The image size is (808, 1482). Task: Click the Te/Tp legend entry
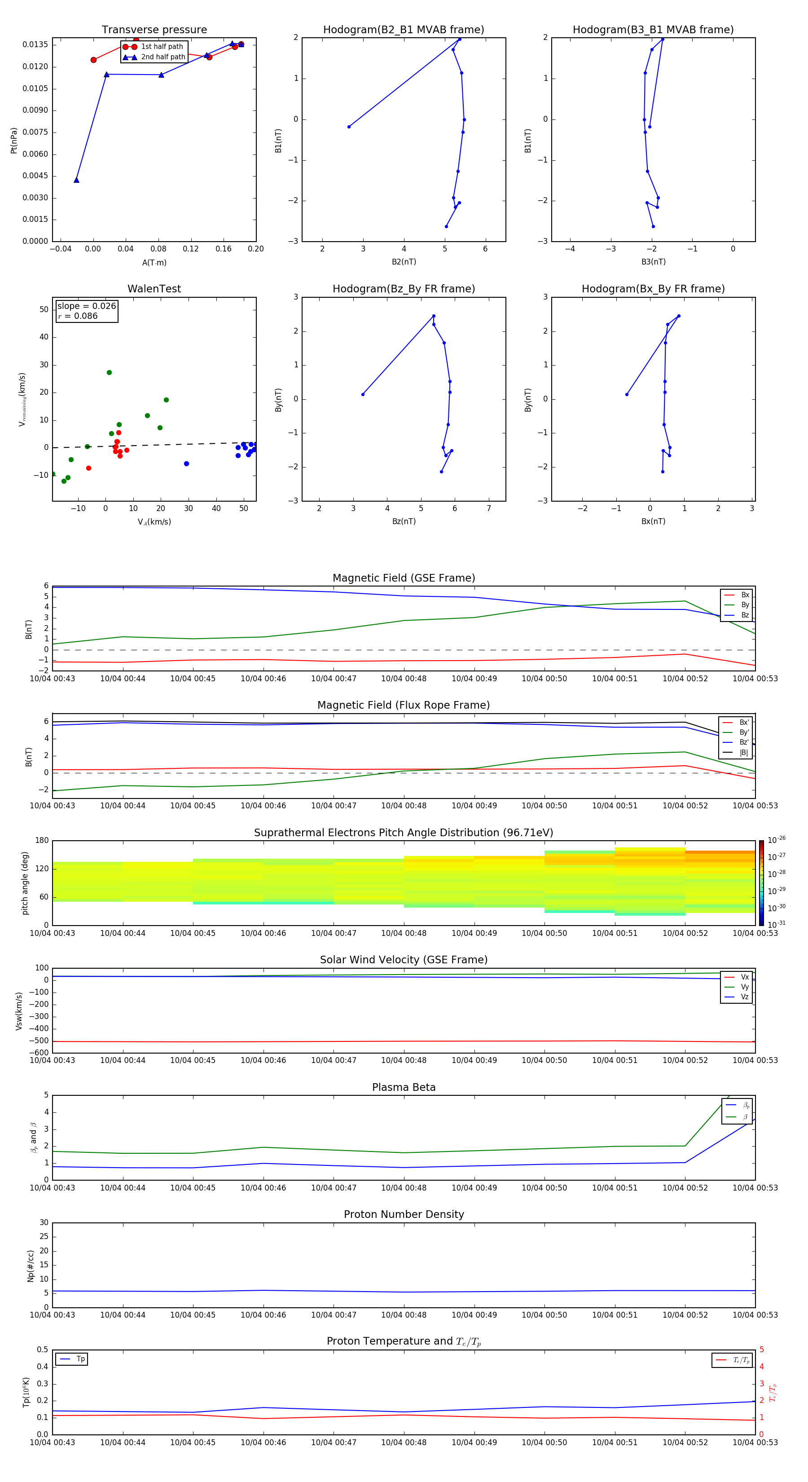point(732,1360)
